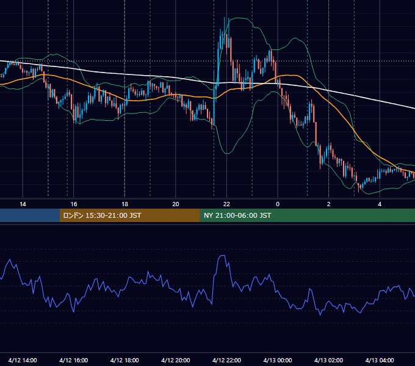Click the 16 hour label on price chart axis

(x=74, y=204)
